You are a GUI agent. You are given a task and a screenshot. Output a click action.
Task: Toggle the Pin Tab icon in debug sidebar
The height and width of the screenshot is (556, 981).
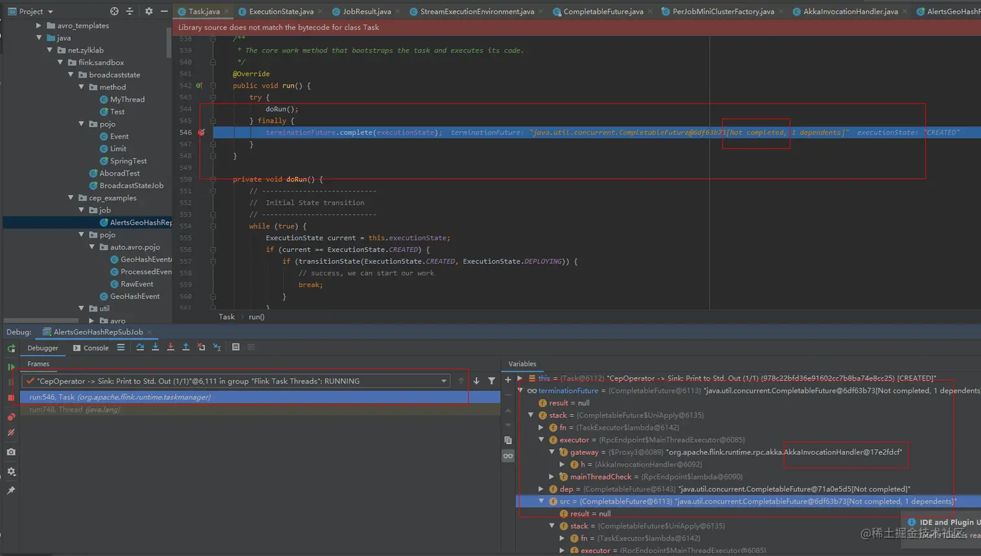tap(11, 491)
